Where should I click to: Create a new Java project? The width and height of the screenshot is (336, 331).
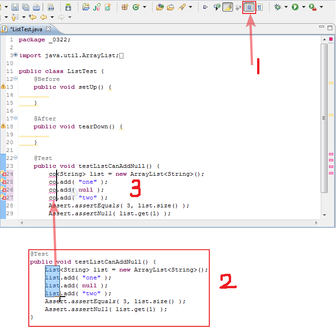[x=86, y=7]
